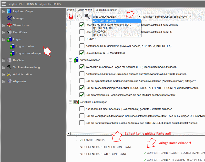The height and width of the screenshot is (162, 205).
Task: Choose G:\{CDROM} in the dropdown list
Action: 117,32
